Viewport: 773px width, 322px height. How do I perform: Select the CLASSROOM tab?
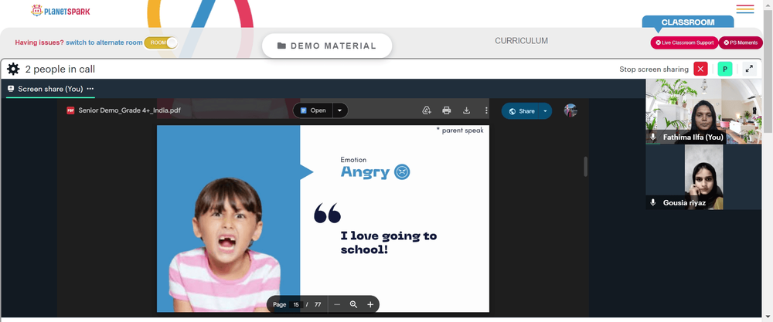click(688, 22)
